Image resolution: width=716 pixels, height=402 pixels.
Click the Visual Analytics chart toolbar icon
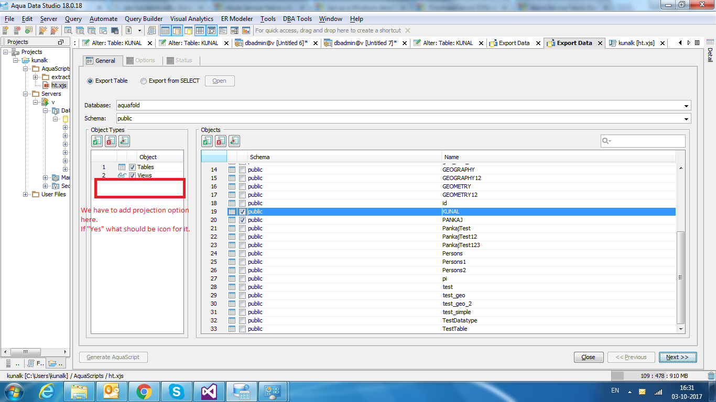coord(246,30)
